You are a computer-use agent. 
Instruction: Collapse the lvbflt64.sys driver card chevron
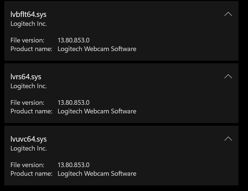click(228, 14)
